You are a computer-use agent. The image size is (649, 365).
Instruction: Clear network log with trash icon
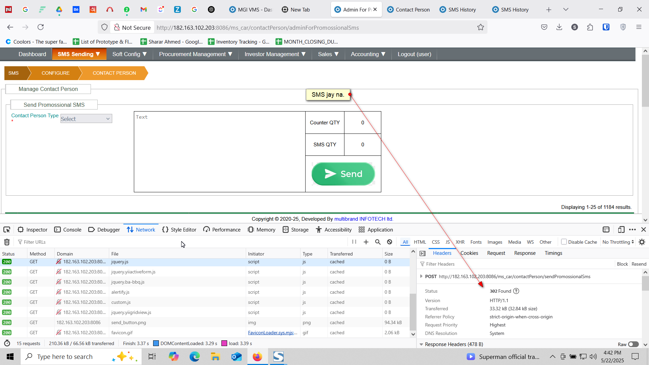pos(7,242)
